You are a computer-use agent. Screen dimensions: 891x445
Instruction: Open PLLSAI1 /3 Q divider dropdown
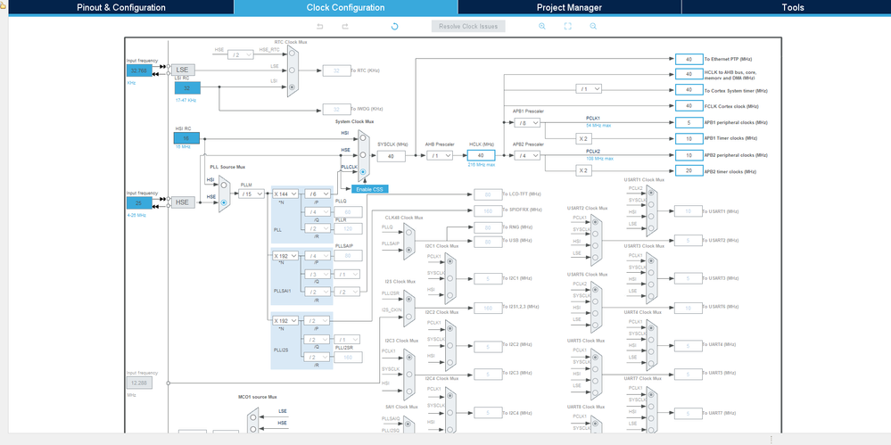point(318,275)
